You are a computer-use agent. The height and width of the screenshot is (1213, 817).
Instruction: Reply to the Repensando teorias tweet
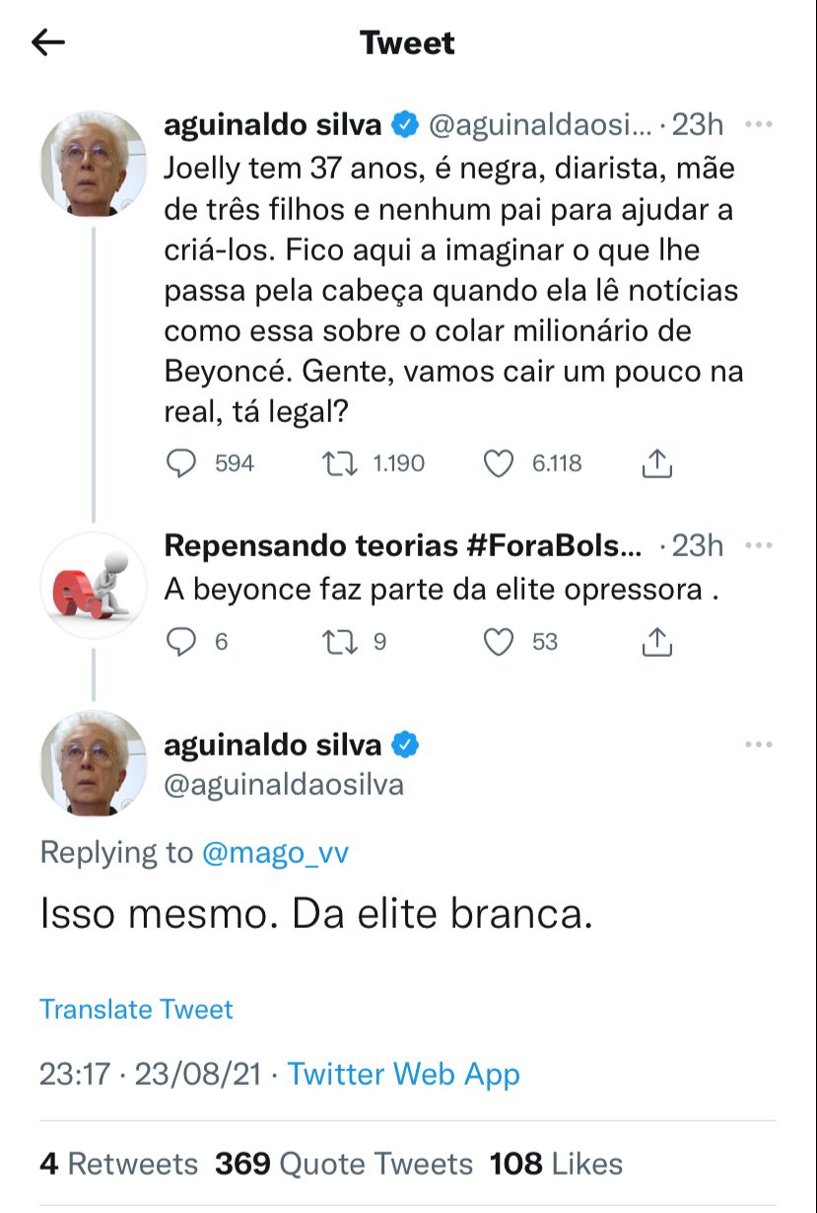tap(182, 642)
